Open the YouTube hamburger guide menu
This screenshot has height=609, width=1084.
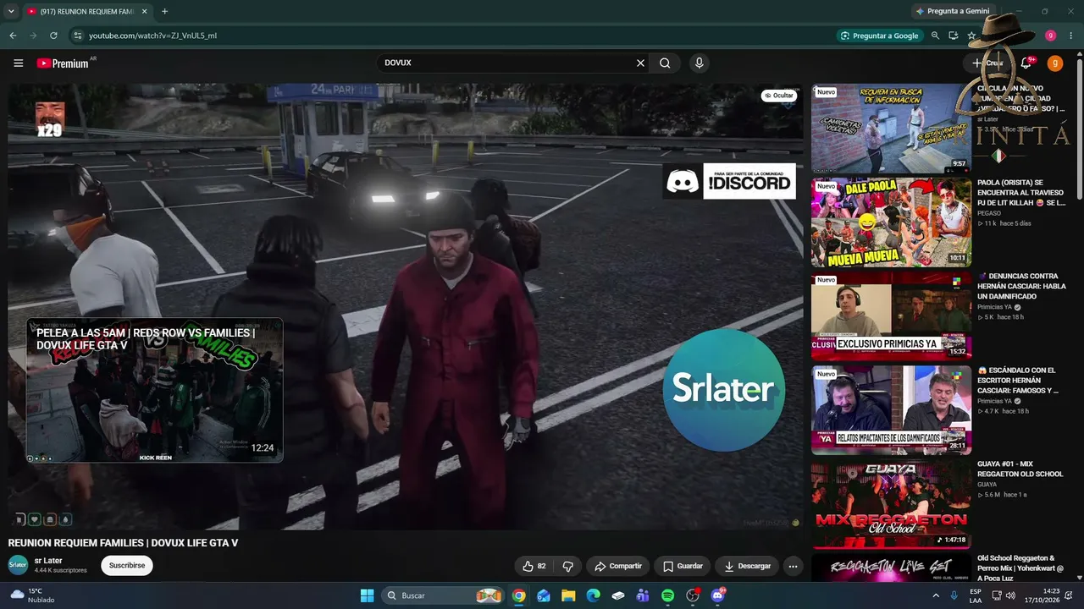(18, 63)
